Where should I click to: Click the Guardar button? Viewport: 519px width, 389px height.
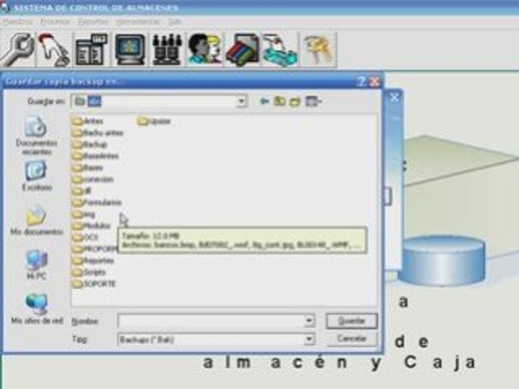click(351, 321)
